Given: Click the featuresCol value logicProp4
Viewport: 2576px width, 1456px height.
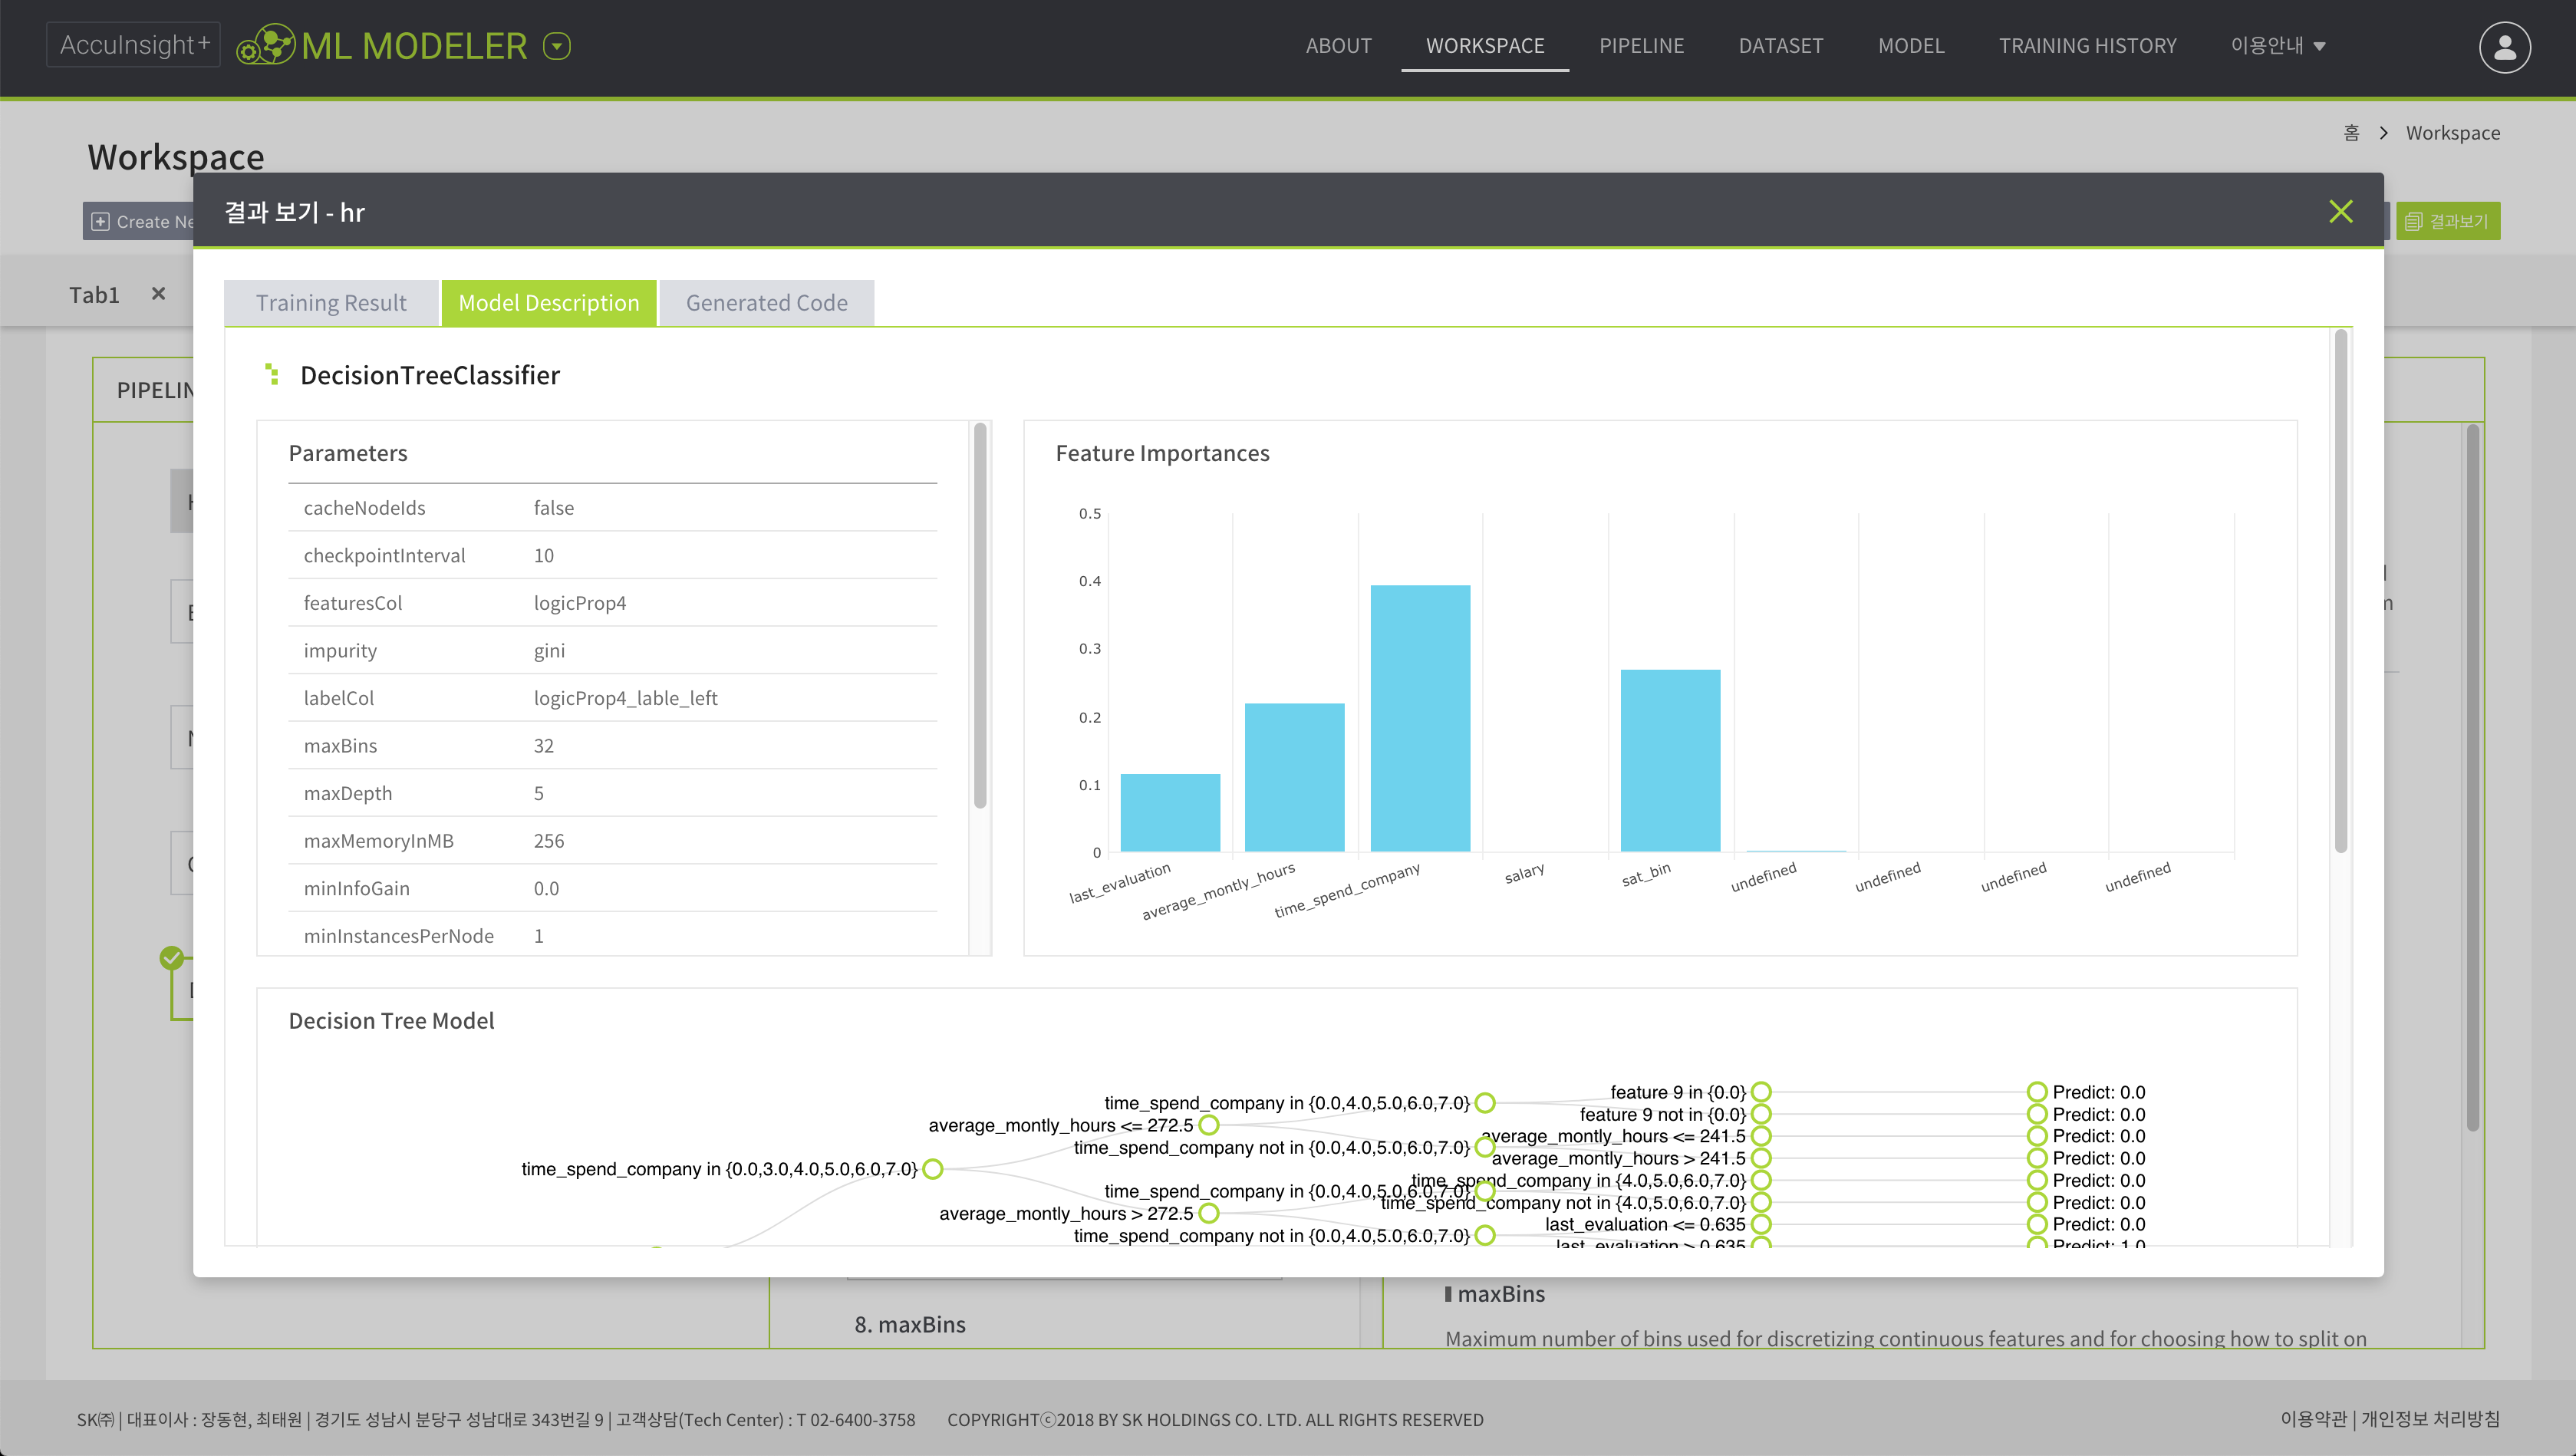Looking at the screenshot, I should [579, 603].
